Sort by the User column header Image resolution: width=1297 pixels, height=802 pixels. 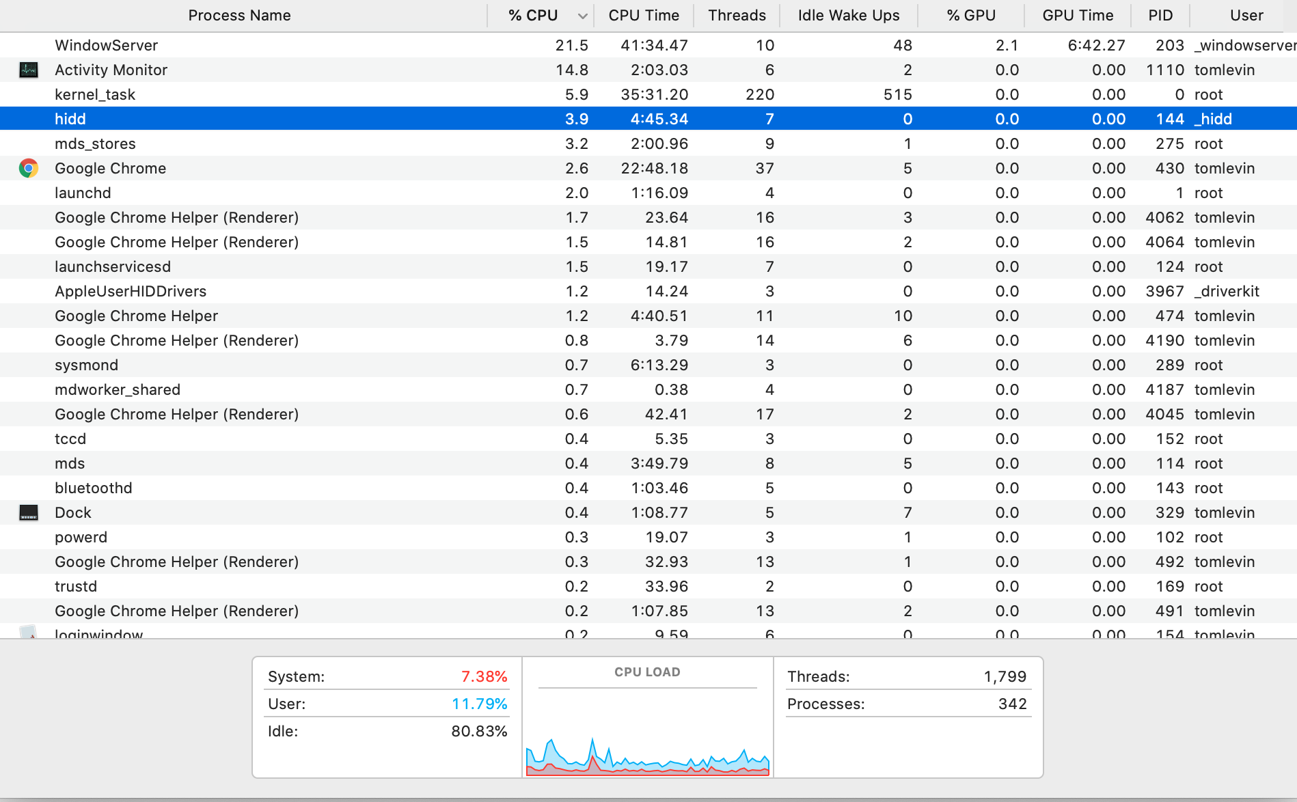tap(1246, 16)
